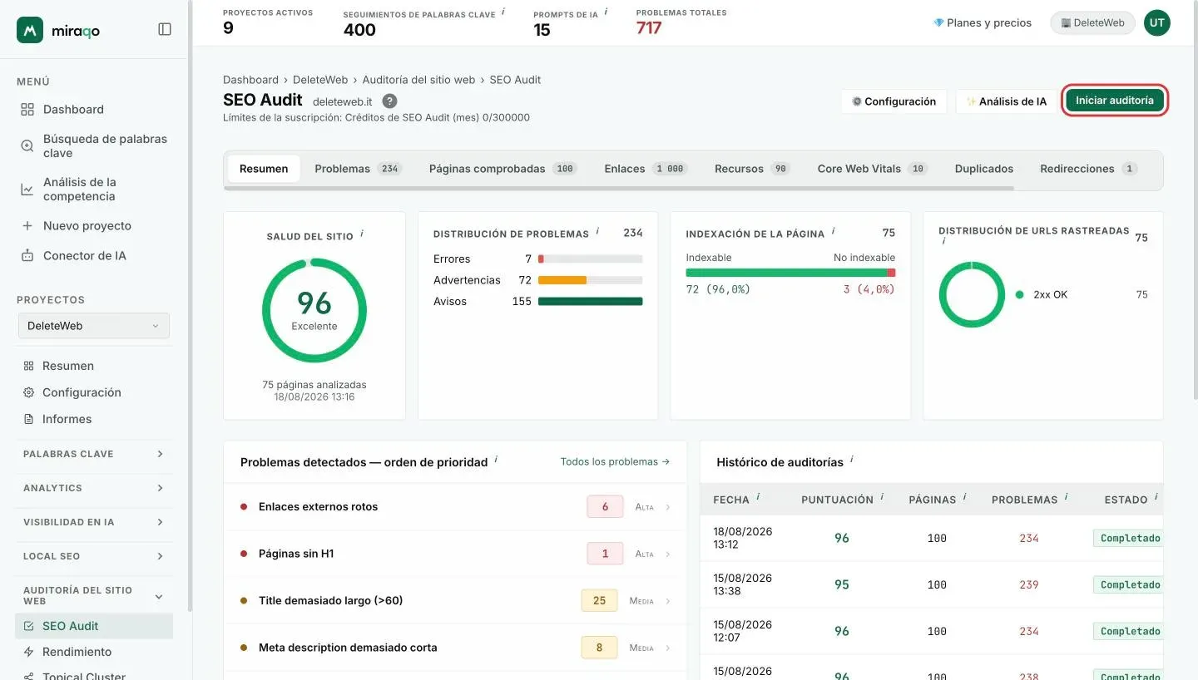Click the Indexable green progress bar
Screen dimensions: 1198x680
[x=786, y=273]
